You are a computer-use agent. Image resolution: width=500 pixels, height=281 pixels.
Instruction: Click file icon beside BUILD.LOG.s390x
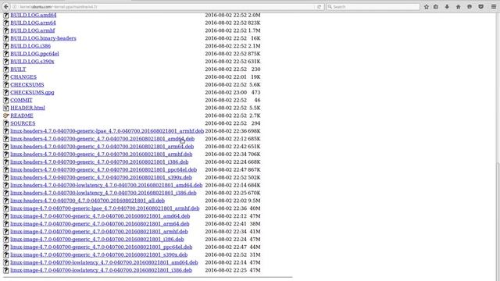(x=6, y=62)
